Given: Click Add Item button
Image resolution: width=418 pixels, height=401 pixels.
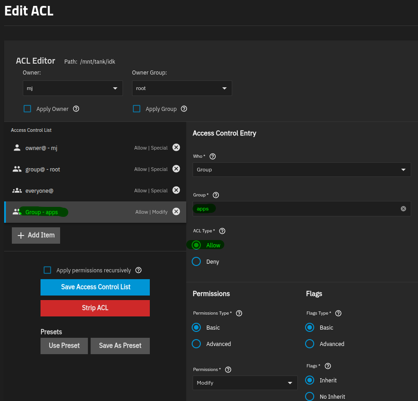Looking at the screenshot, I should tap(36, 236).
